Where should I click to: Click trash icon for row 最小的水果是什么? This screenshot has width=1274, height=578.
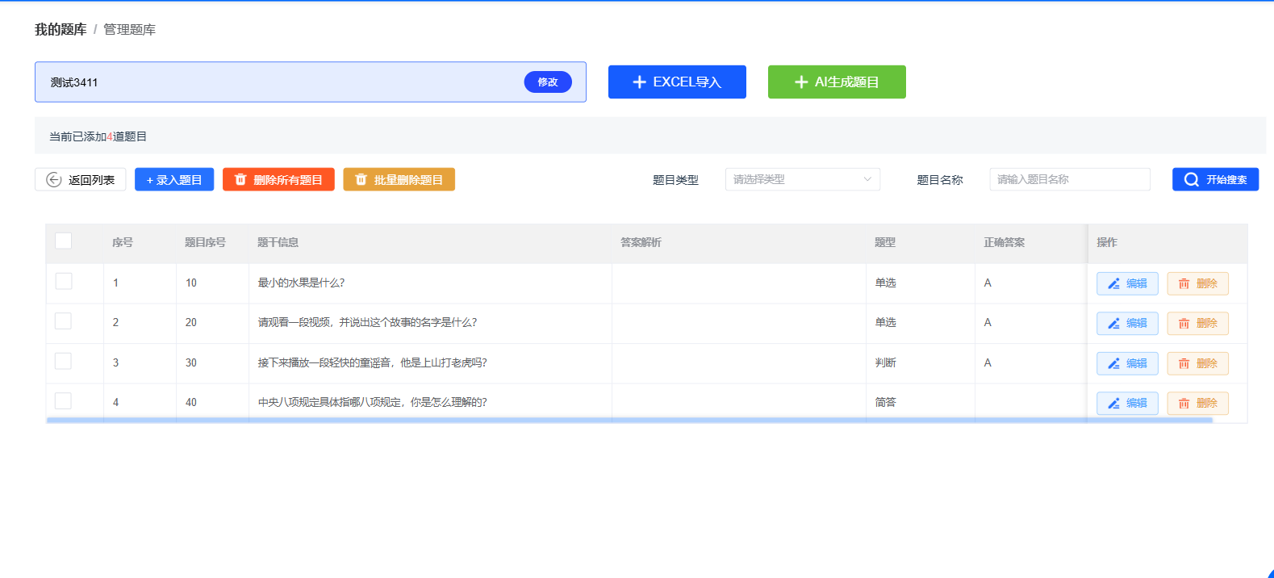[x=1184, y=284]
